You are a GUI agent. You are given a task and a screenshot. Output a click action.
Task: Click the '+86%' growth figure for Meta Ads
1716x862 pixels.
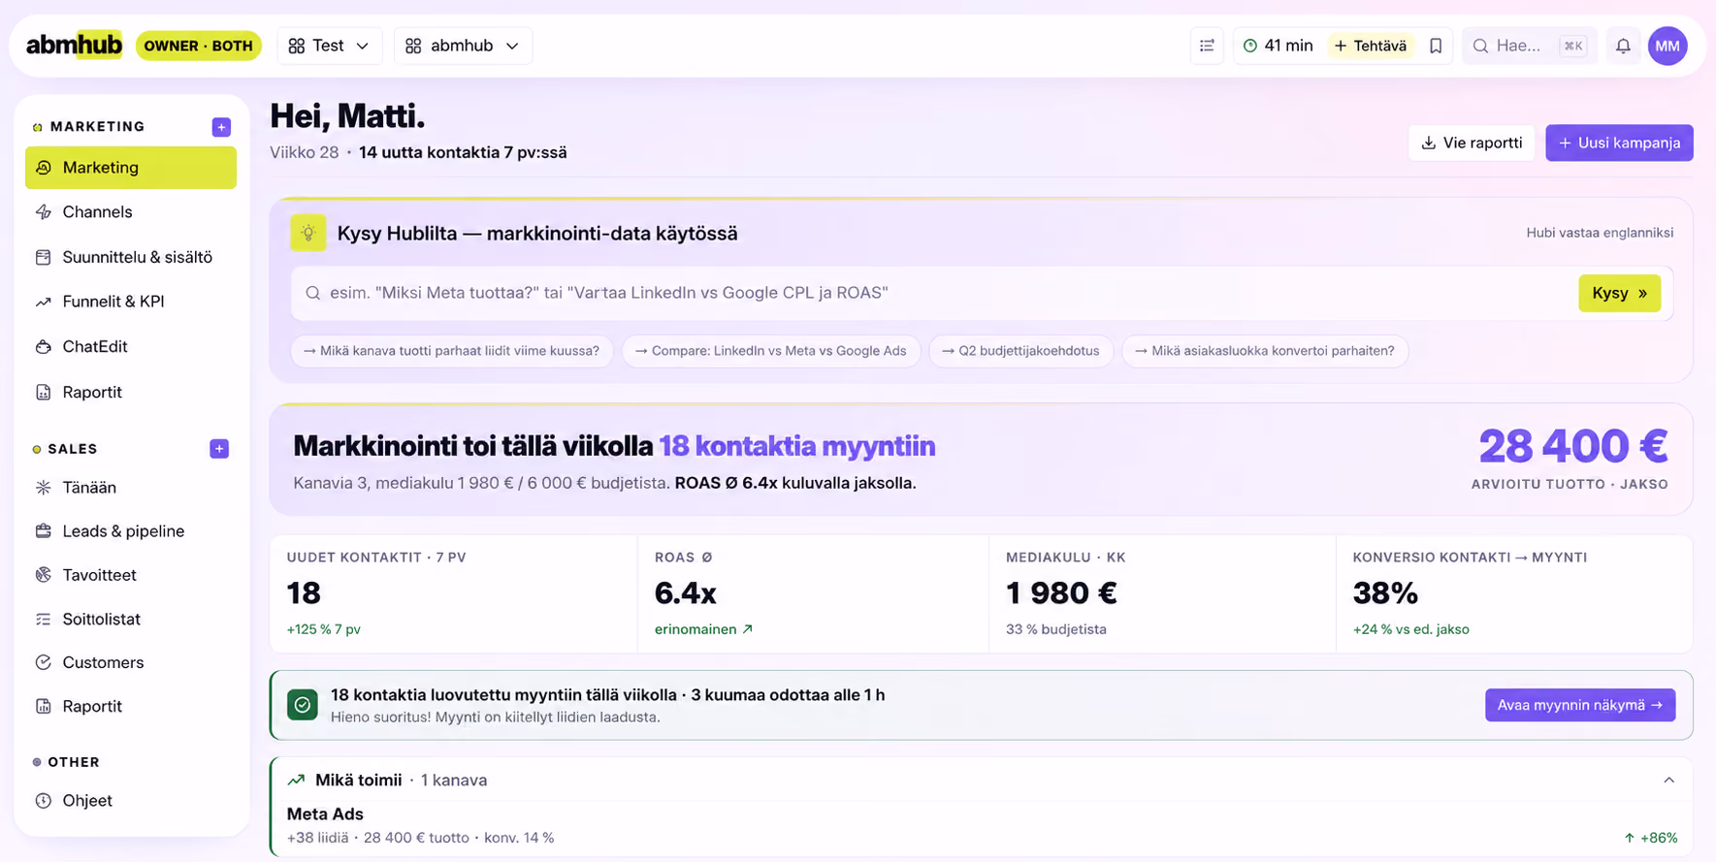[x=1651, y=838]
